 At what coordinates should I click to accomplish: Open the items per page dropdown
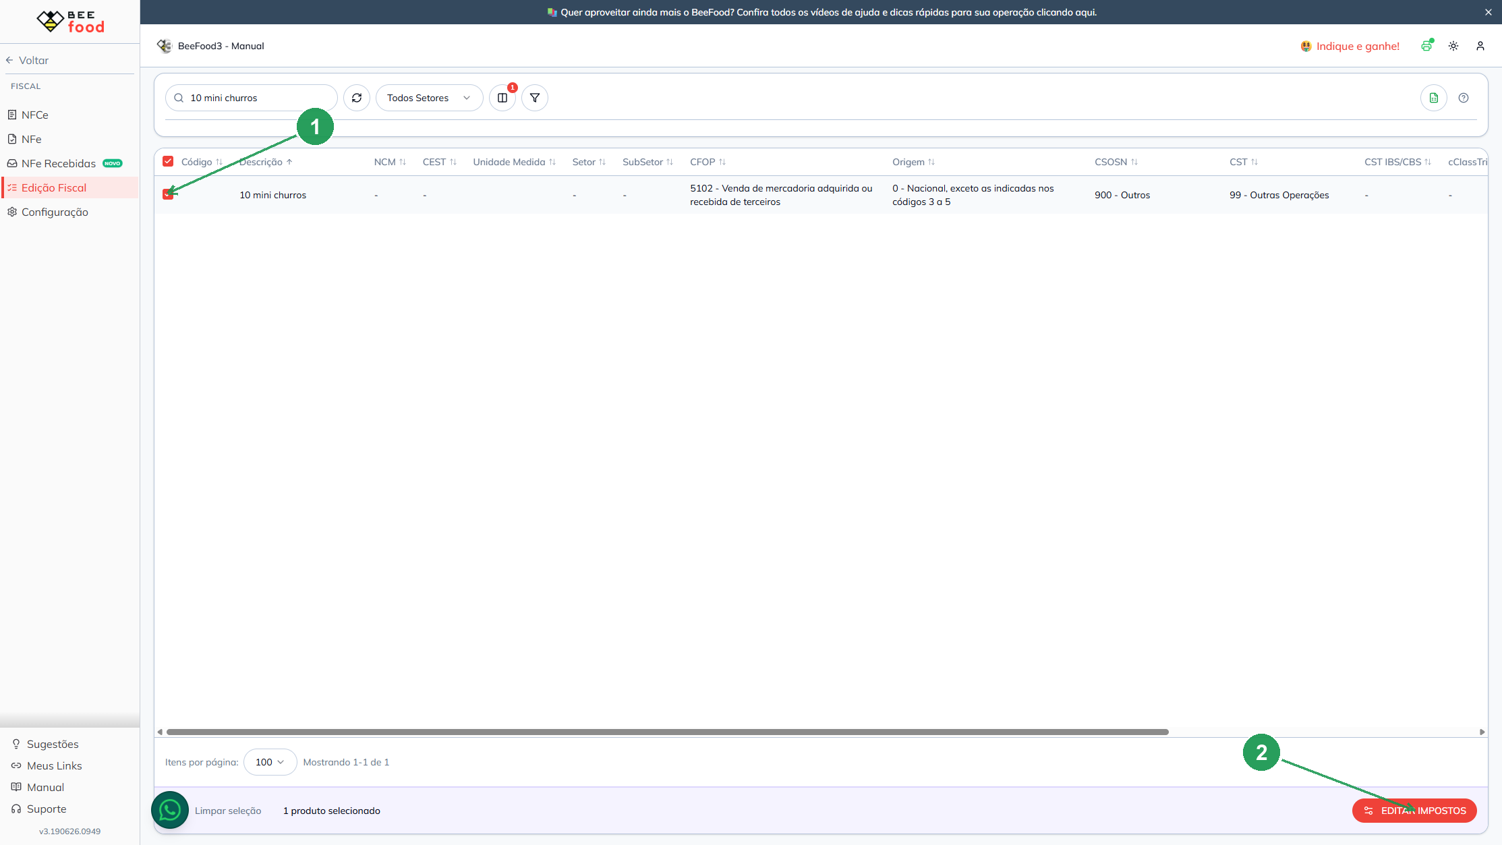(270, 762)
